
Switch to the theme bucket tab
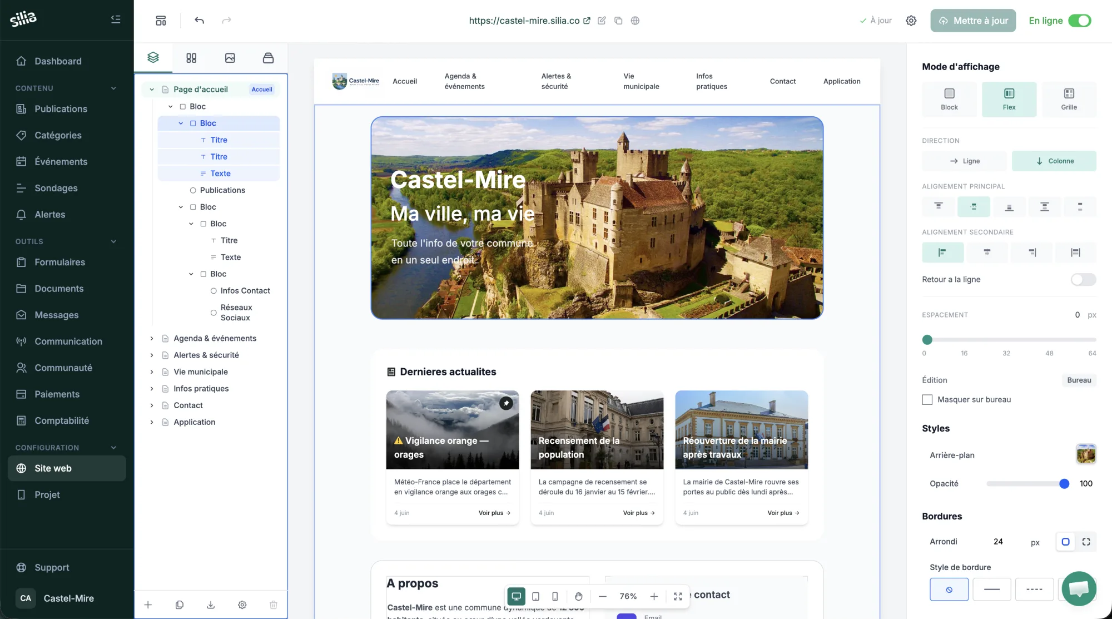point(268,58)
